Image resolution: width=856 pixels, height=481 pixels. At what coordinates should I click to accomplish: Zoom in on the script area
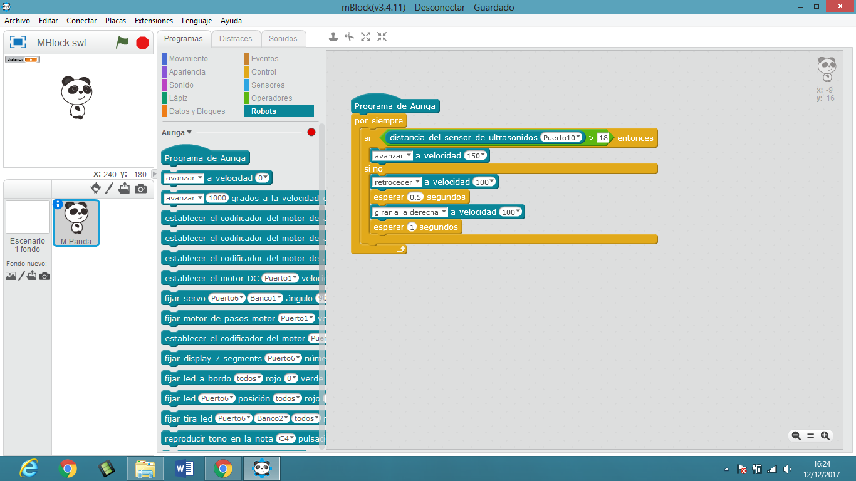(825, 436)
